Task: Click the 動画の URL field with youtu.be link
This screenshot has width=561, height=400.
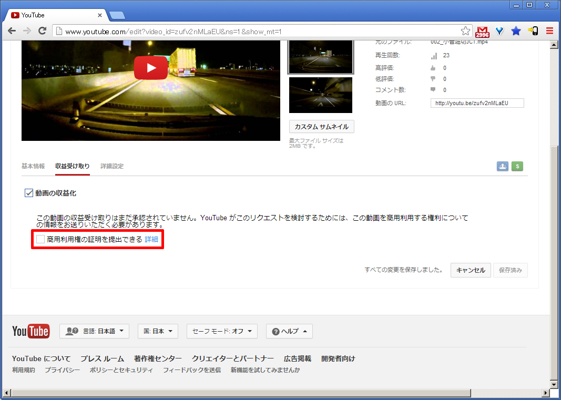Action: pyautogui.click(x=477, y=103)
